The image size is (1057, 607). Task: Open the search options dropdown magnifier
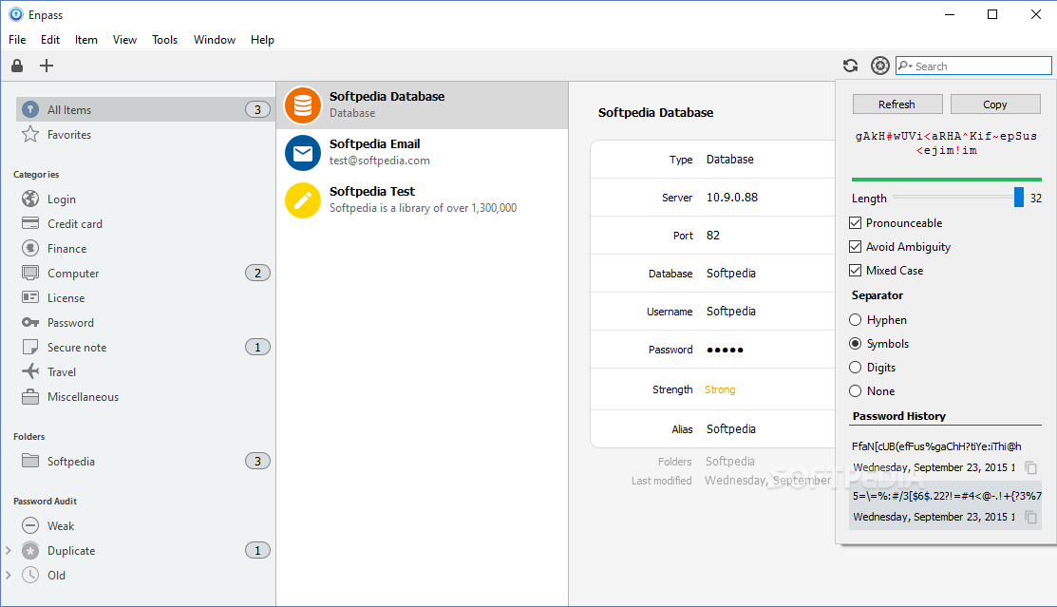(x=905, y=66)
